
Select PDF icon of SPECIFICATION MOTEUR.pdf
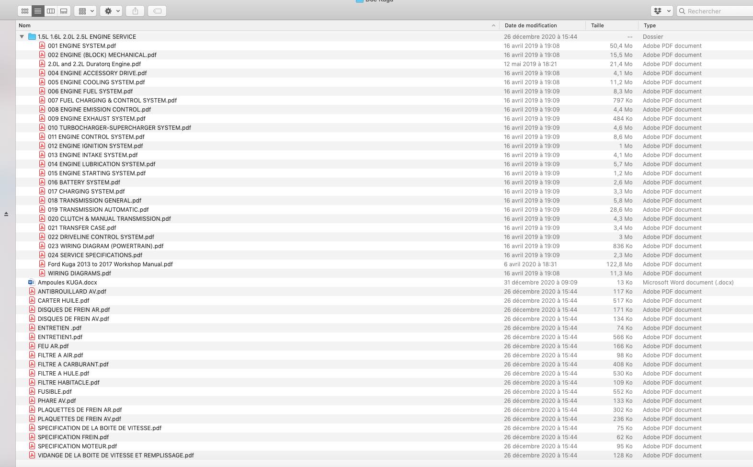coord(32,446)
